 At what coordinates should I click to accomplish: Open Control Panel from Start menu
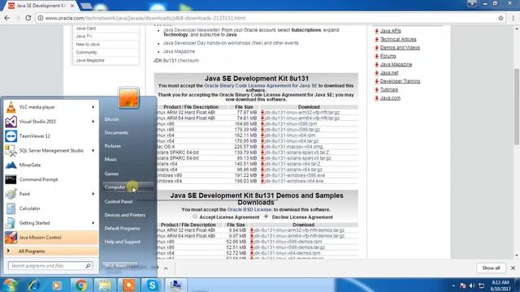click(x=119, y=202)
